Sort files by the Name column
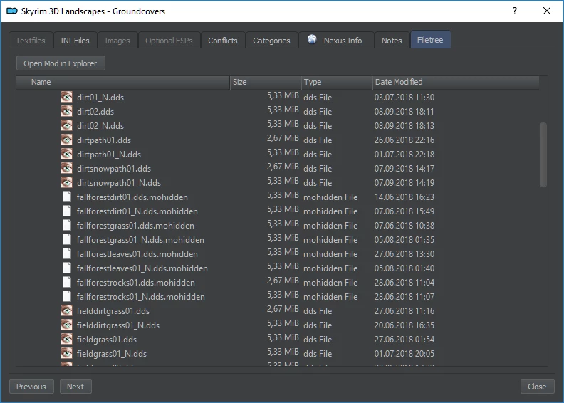This screenshot has width=564, height=403. (122, 82)
